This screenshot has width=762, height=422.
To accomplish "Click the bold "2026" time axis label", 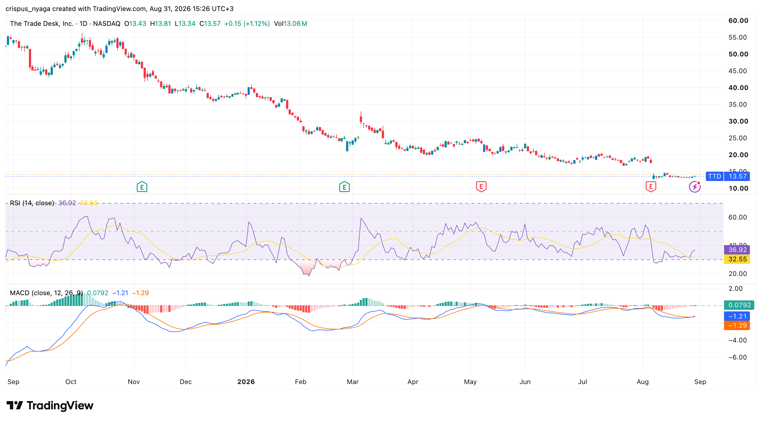I will [x=246, y=382].
